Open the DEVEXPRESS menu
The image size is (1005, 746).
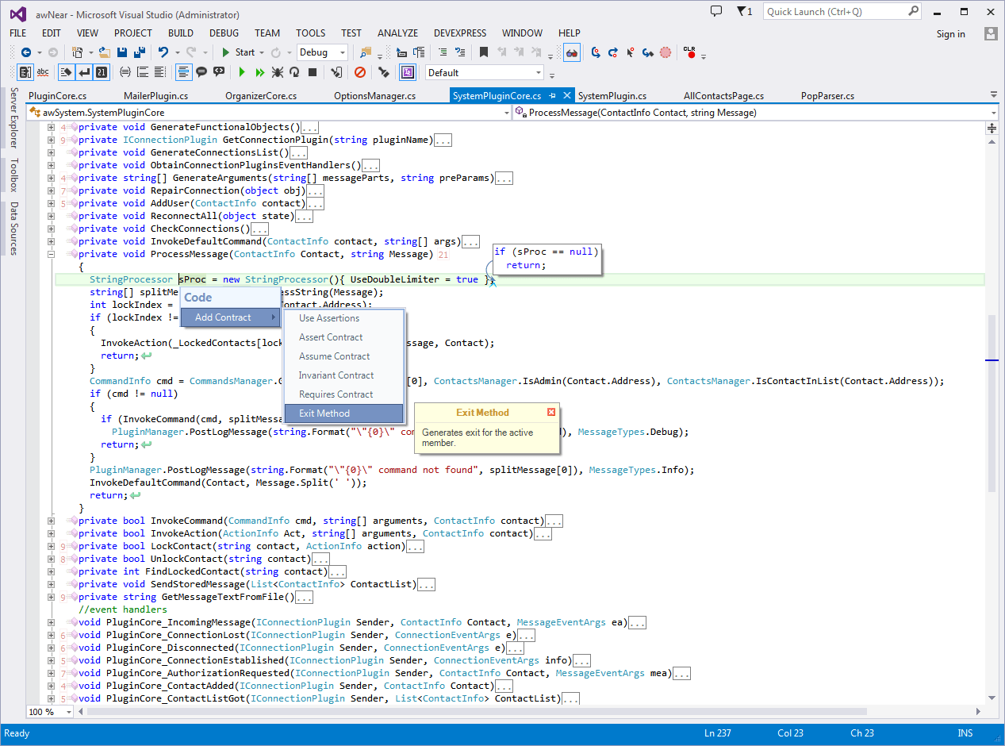(460, 33)
